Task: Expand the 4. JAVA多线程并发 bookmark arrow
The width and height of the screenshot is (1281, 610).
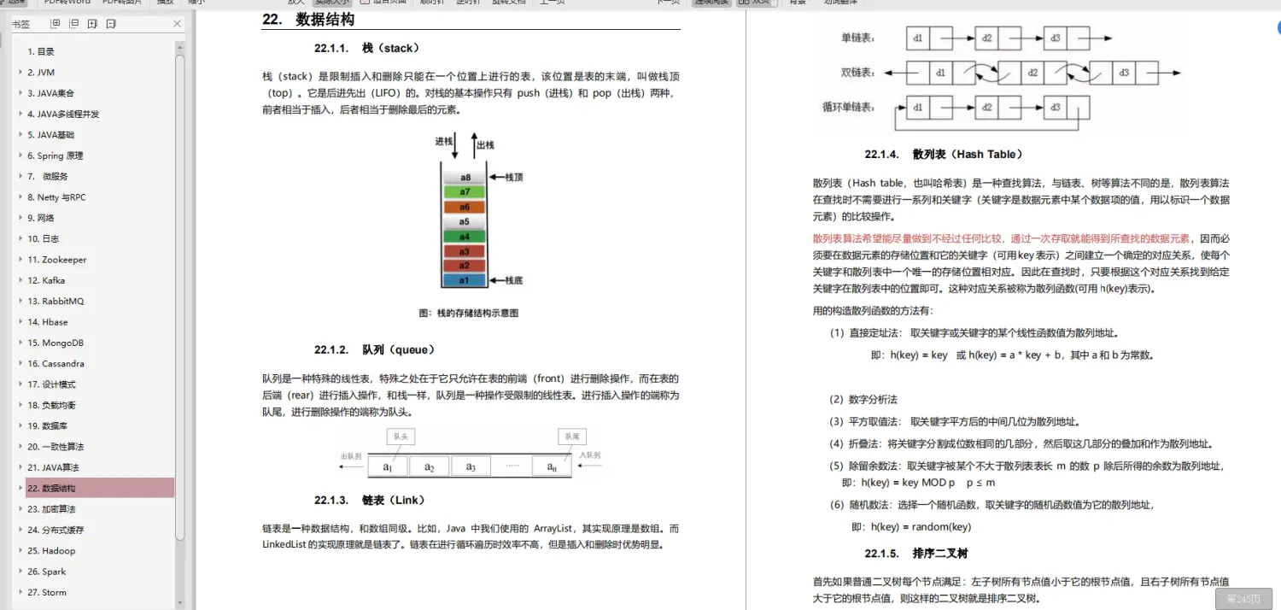Action: (x=20, y=114)
